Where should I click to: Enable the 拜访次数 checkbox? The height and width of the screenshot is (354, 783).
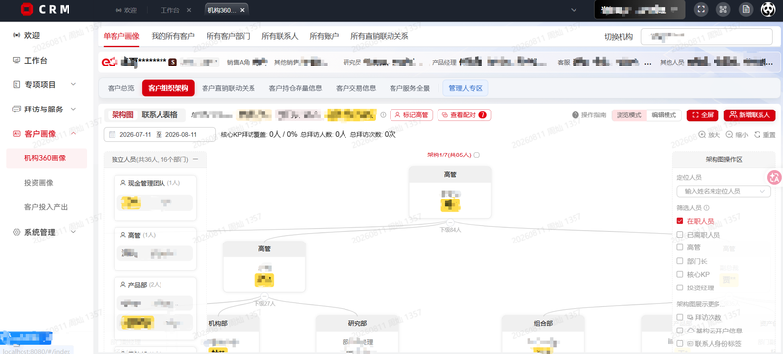click(x=679, y=317)
